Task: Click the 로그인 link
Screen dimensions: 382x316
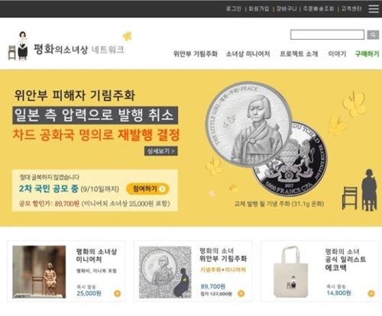Action: click(234, 9)
